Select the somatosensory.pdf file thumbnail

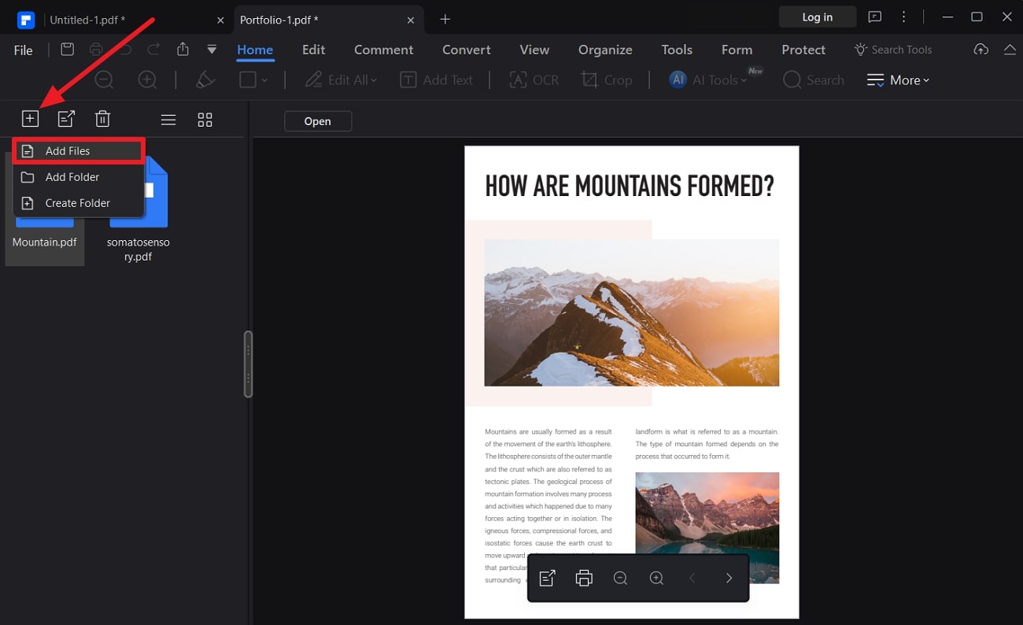138,209
